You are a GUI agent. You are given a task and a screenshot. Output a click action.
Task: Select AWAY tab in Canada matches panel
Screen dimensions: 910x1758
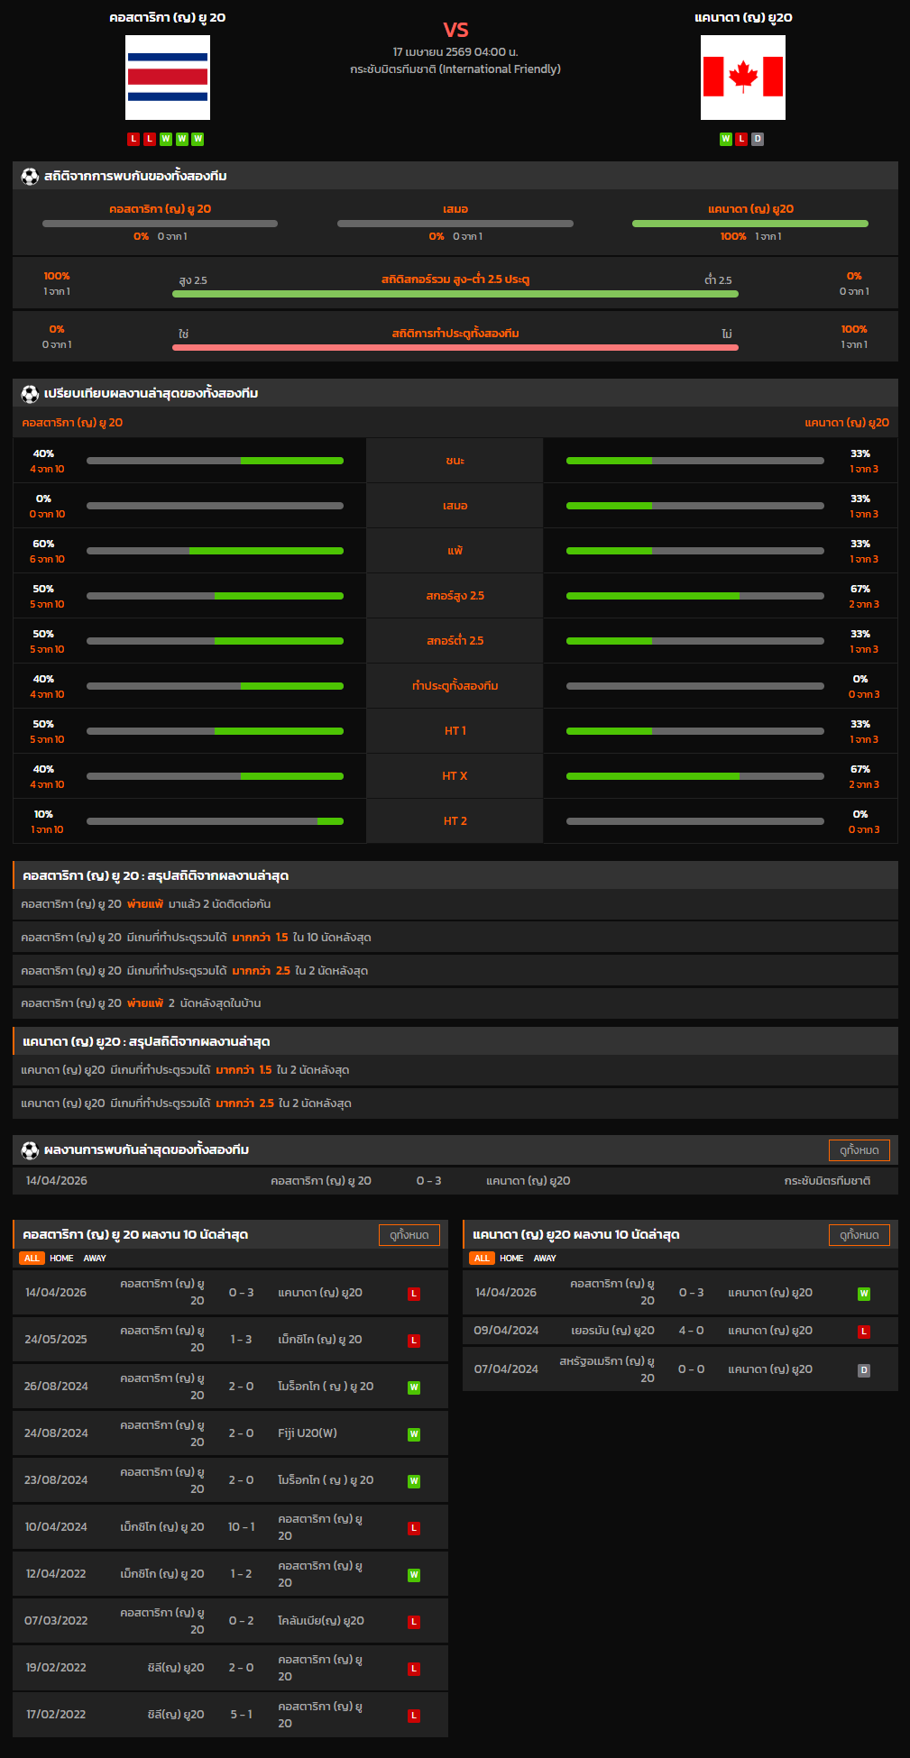click(545, 1259)
